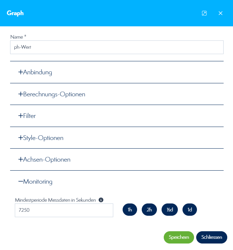233x250 pixels.
Task: Set the period with the 1h preset
Action: [x=130, y=210]
